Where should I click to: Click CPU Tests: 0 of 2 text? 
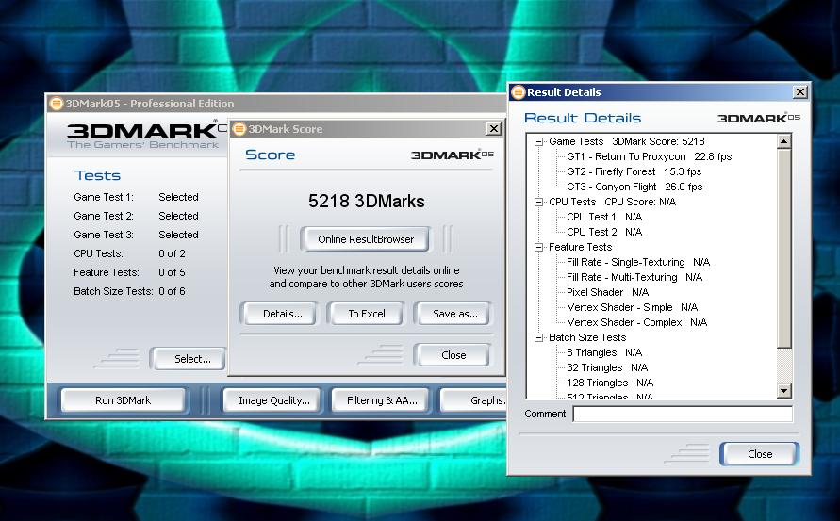[130, 253]
